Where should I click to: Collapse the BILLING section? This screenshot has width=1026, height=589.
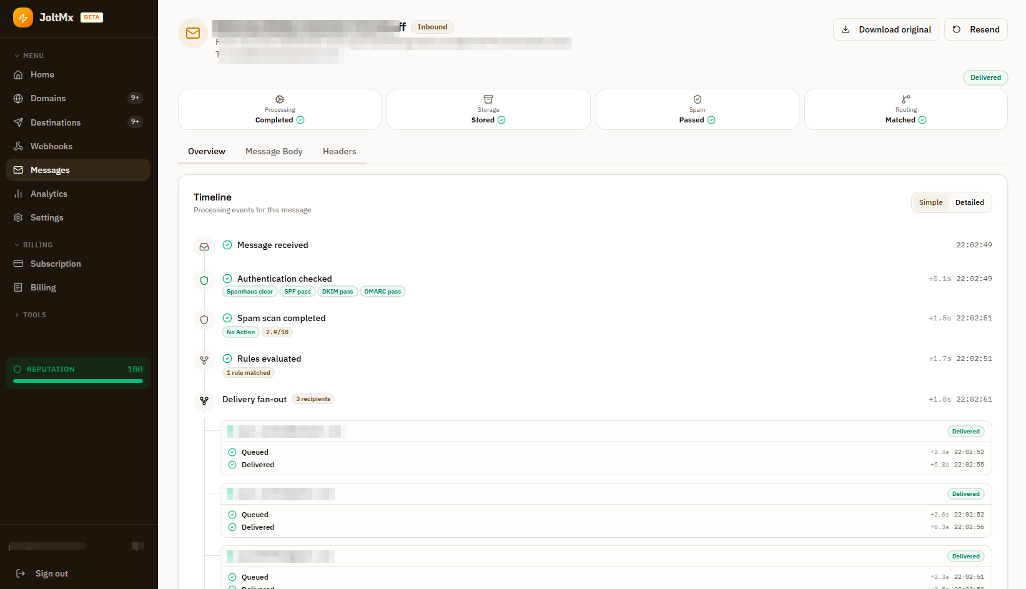click(34, 245)
